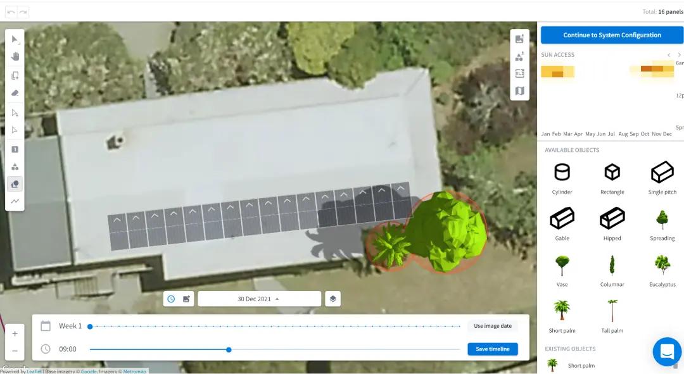The width and height of the screenshot is (684, 374).
Task: Select the tree obstruction tool
Action: pos(15,184)
